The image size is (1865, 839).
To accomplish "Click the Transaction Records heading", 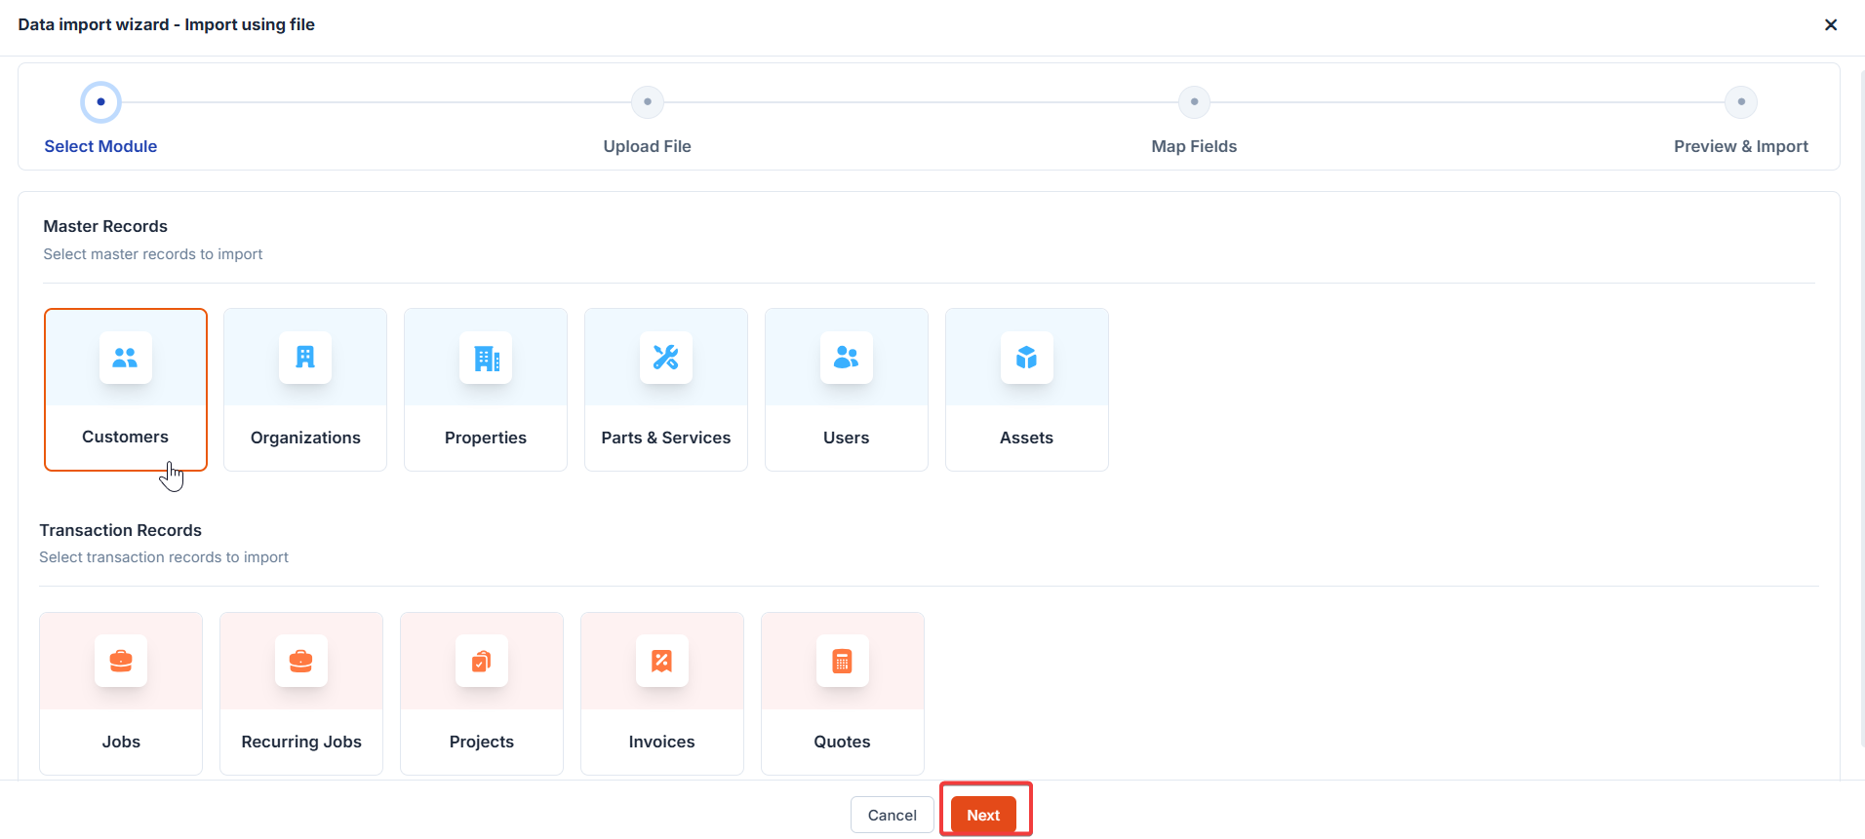I will point(121,530).
